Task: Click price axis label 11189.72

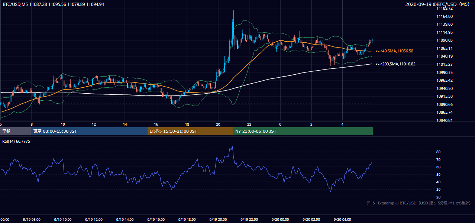Action: tap(445, 8)
